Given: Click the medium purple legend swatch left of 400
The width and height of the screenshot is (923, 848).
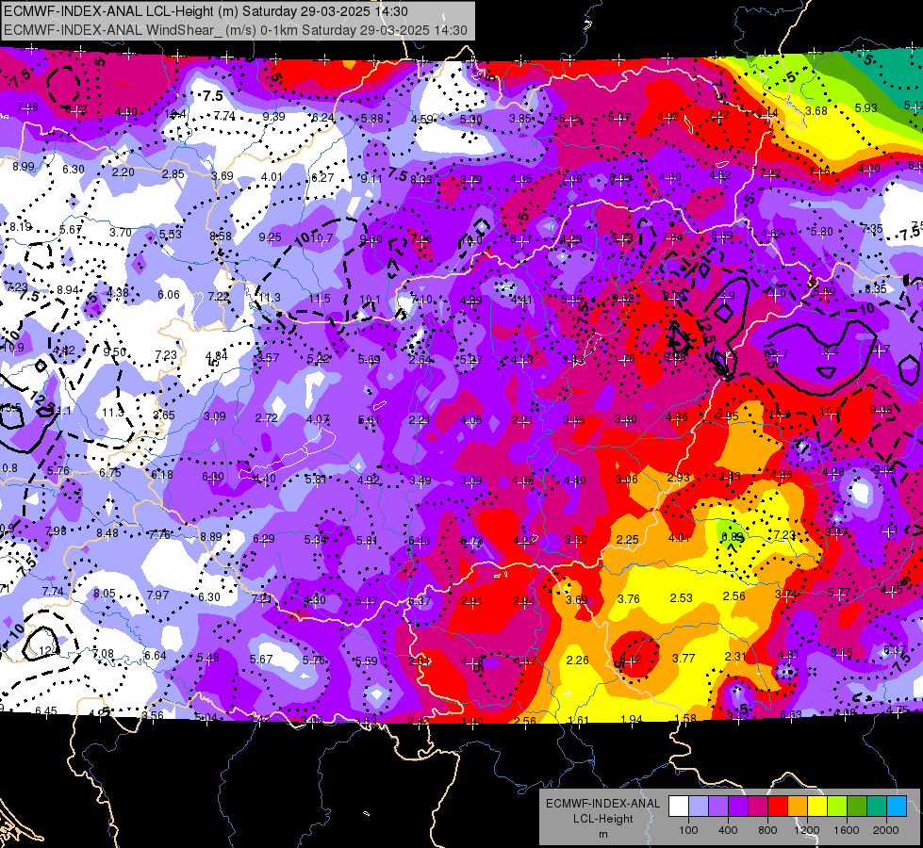Looking at the screenshot, I should click(x=718, y=806).
